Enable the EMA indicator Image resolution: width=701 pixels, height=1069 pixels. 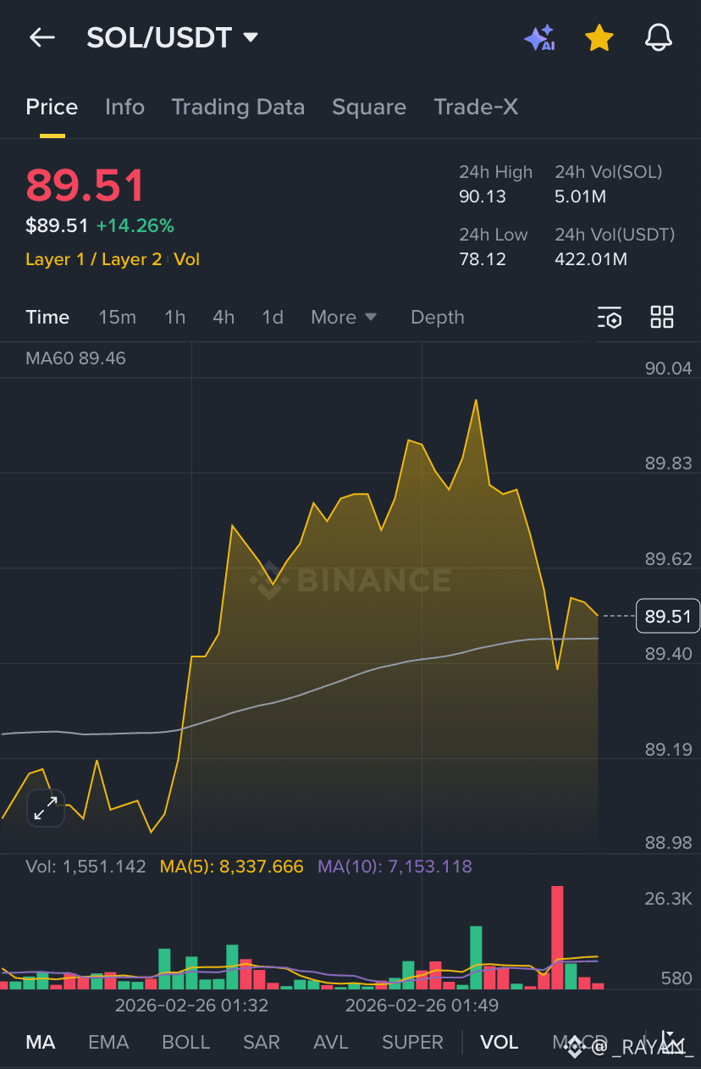[x=108, y=1042]
